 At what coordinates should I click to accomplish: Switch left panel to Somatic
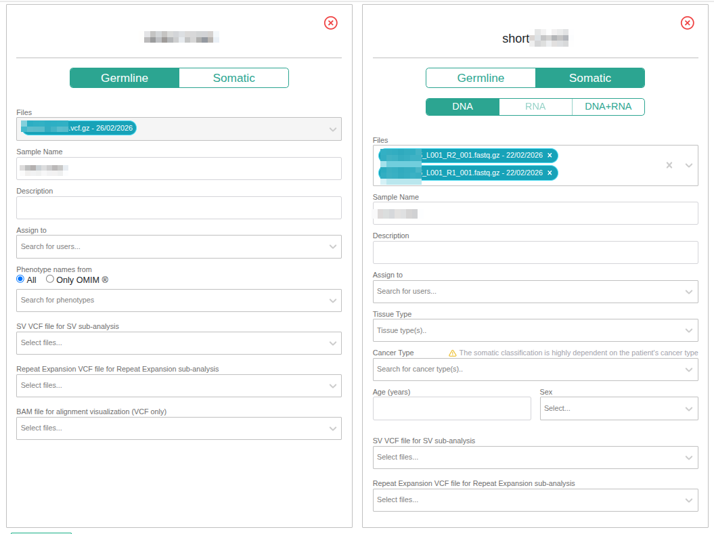[x=233, y=78]
